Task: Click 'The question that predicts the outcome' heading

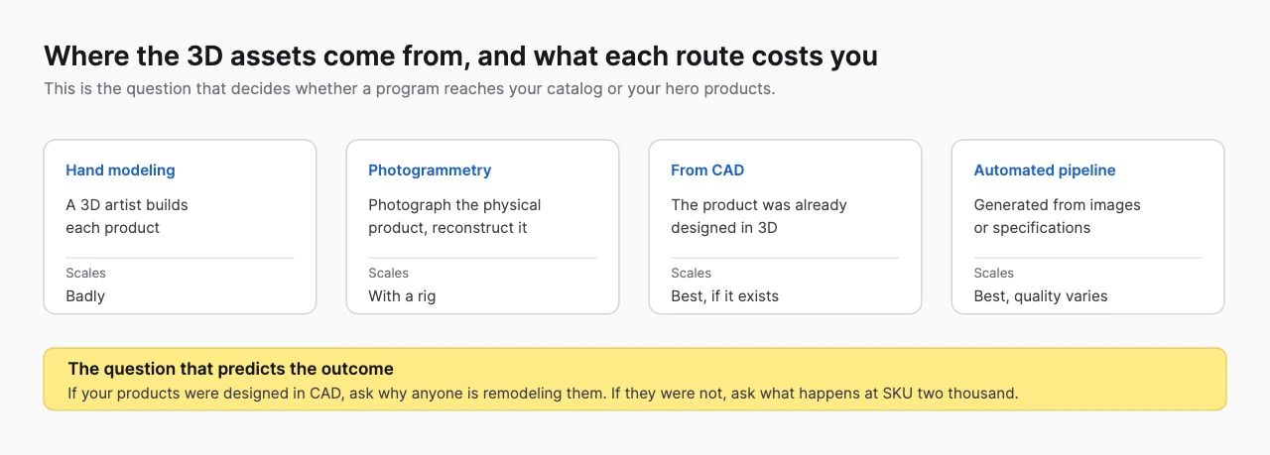Action: (x=230, y=369)
